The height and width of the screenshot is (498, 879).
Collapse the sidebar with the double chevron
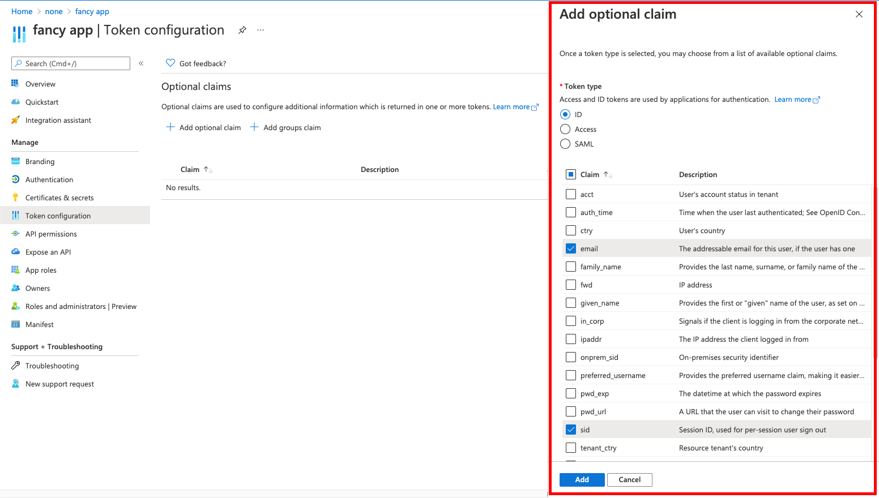[141, 63]
